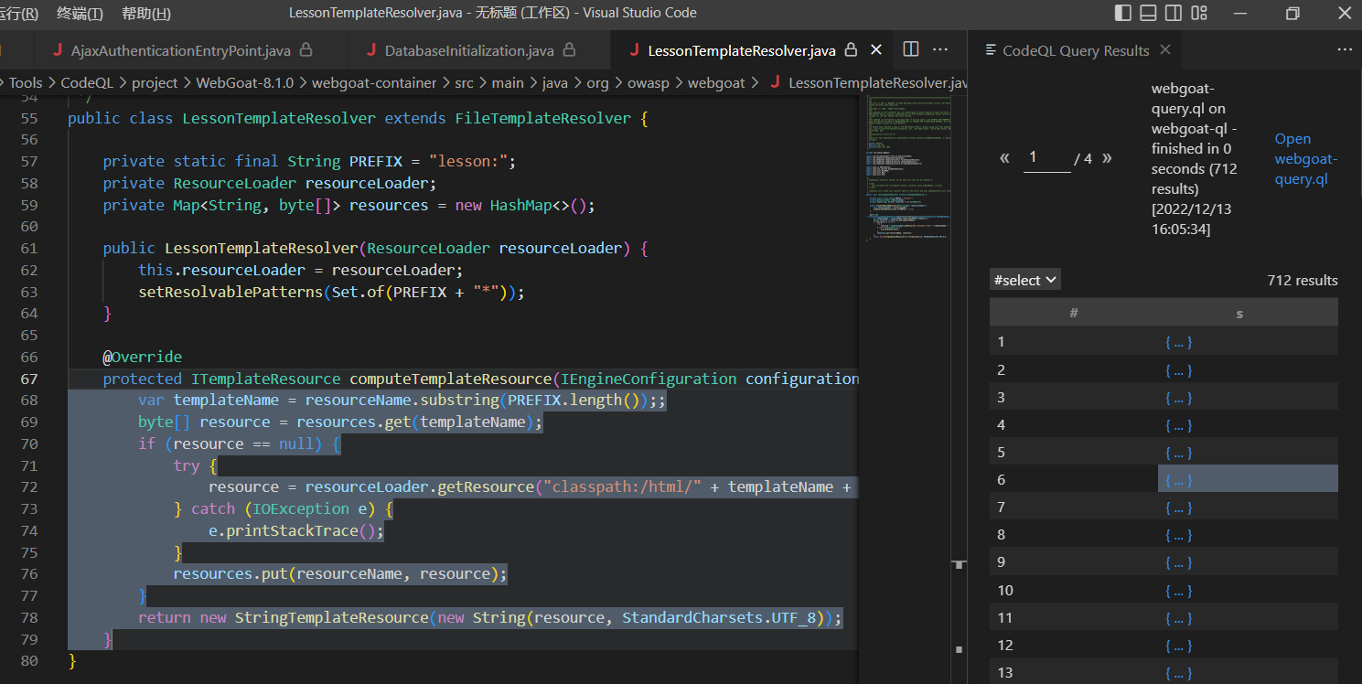Image resolution: width=1362 pixels, height=684 pixels.
Task: Click 'webgoat-container' breadcrumb segment
Action: tap(374, 82)
